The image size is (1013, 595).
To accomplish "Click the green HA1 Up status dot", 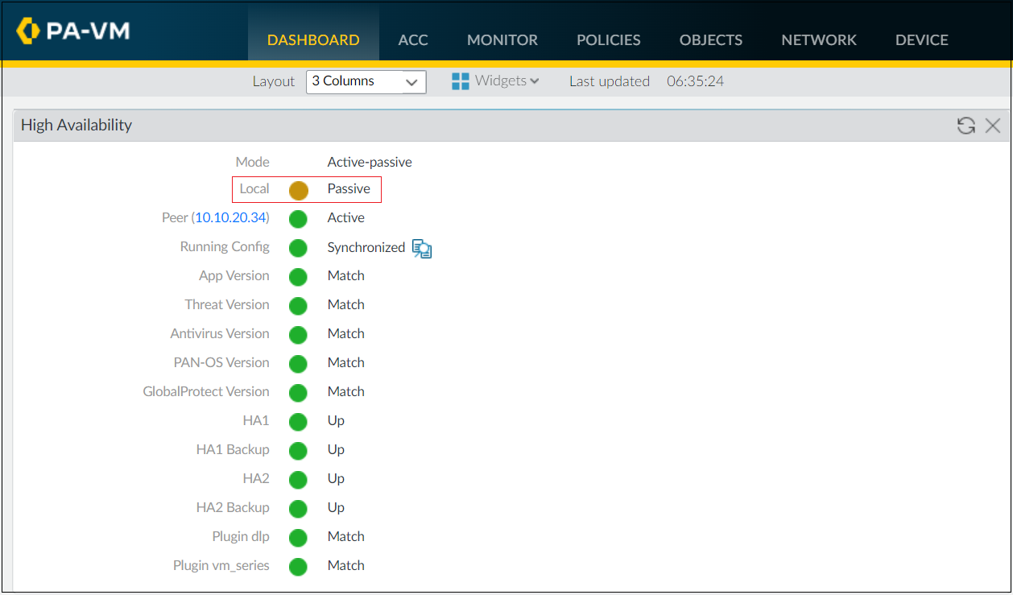I will (298, 420).
